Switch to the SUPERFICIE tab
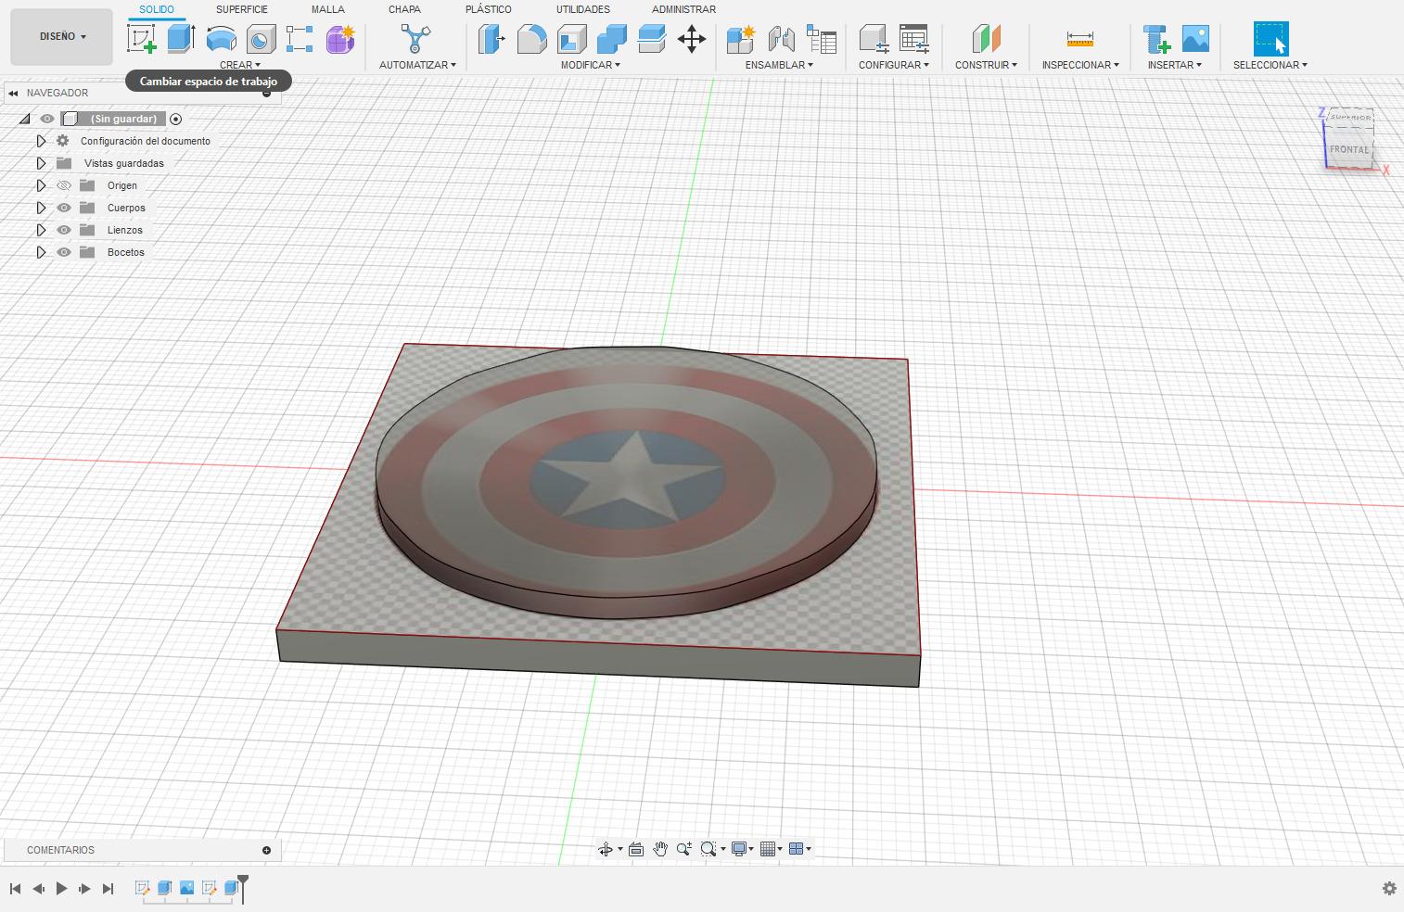Image resolution: width=1404 pixels, height=912 pixels. tap(242, 9)
